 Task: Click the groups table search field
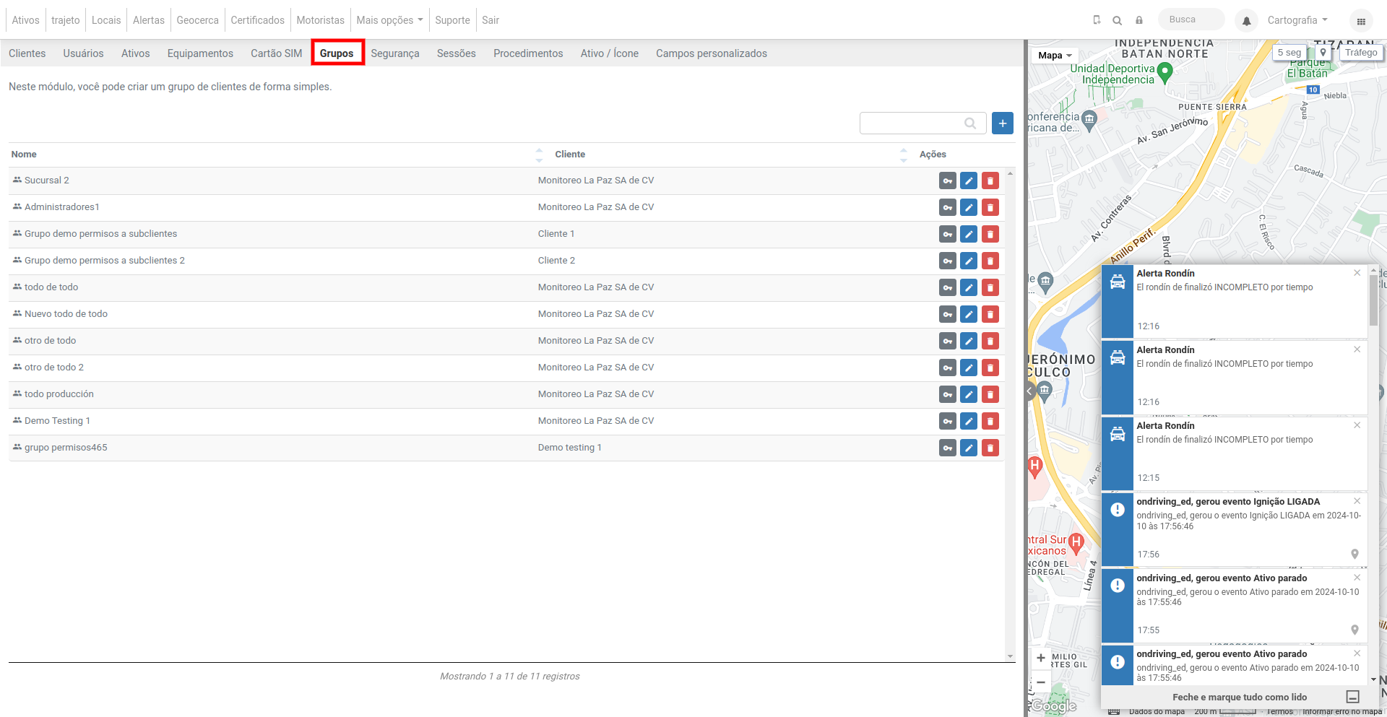point(922,123)
